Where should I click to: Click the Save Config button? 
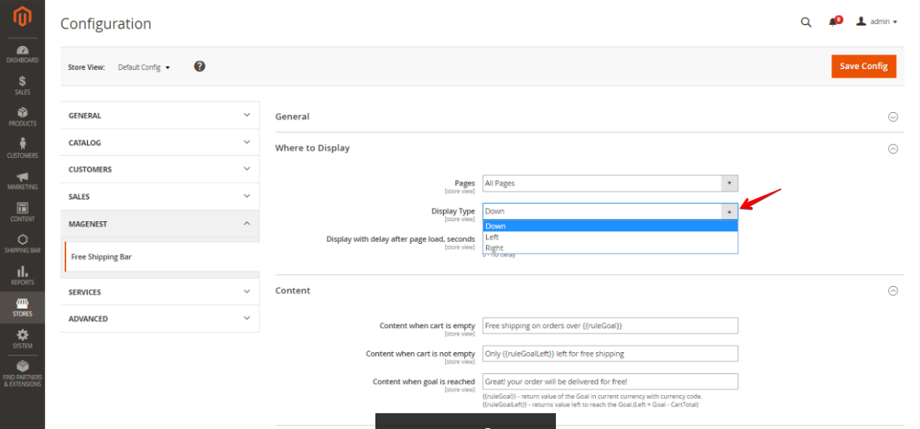(x=864, y=66)
